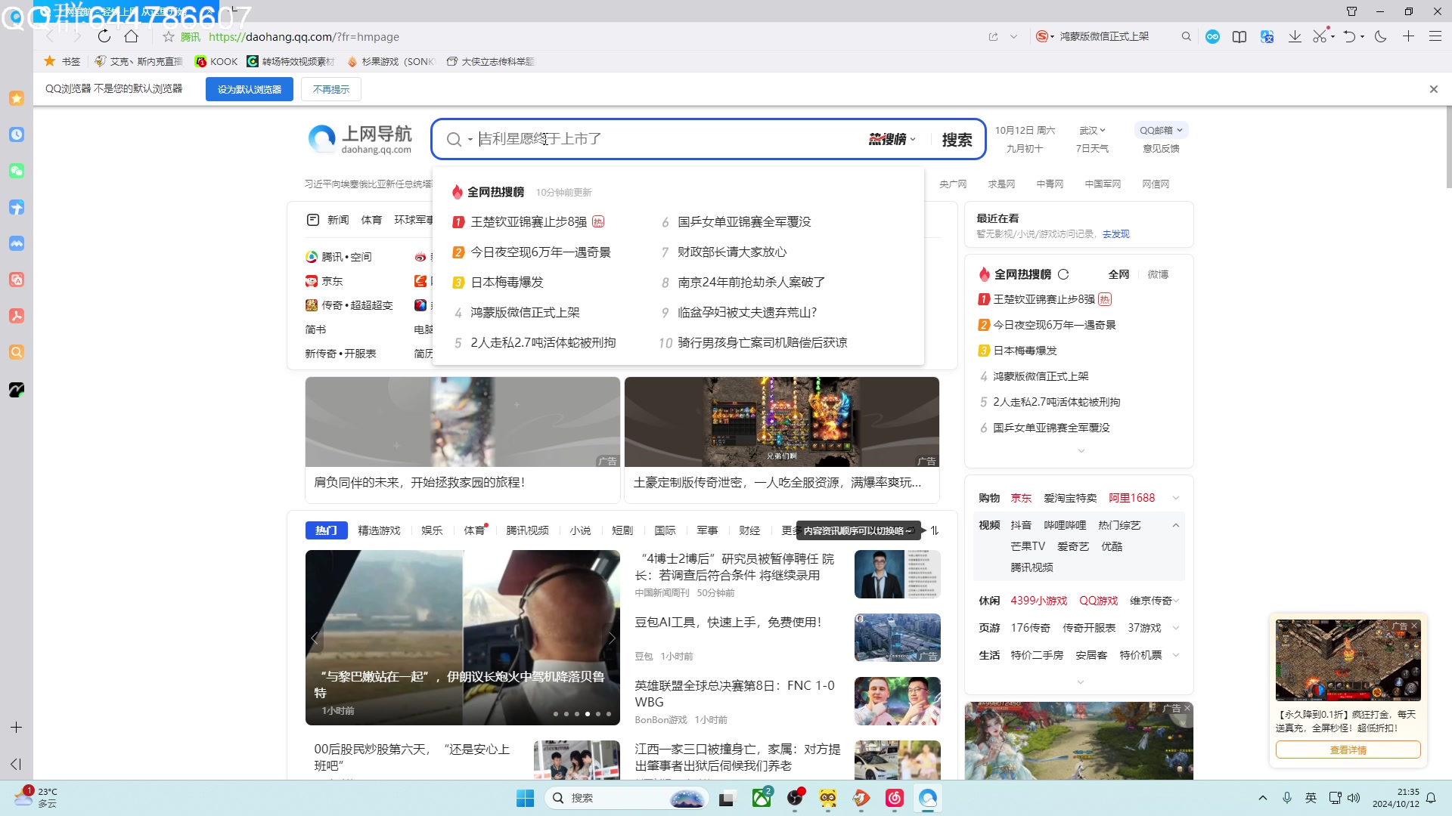Open screenshot tool dropdown arrow
1452x816 pixels.
pos(1333,36)
